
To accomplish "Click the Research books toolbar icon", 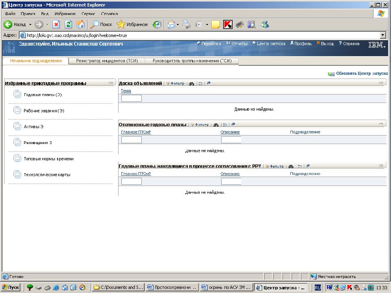I will [x=252, y=24].
